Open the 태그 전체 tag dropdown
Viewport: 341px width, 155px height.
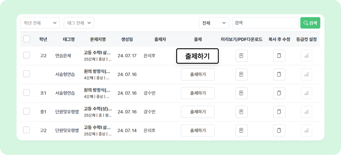click(79, 23)
